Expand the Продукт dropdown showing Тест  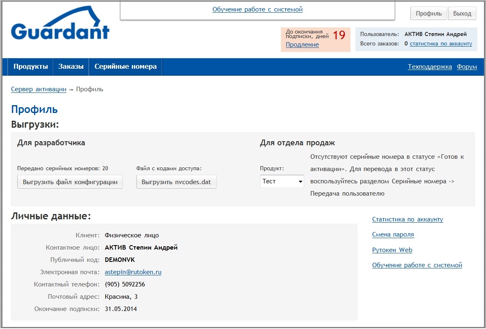pyautogui.click(x=282, y=181)
